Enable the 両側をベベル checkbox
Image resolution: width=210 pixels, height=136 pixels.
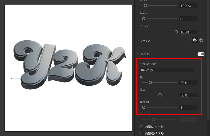[x=142, y=133]
